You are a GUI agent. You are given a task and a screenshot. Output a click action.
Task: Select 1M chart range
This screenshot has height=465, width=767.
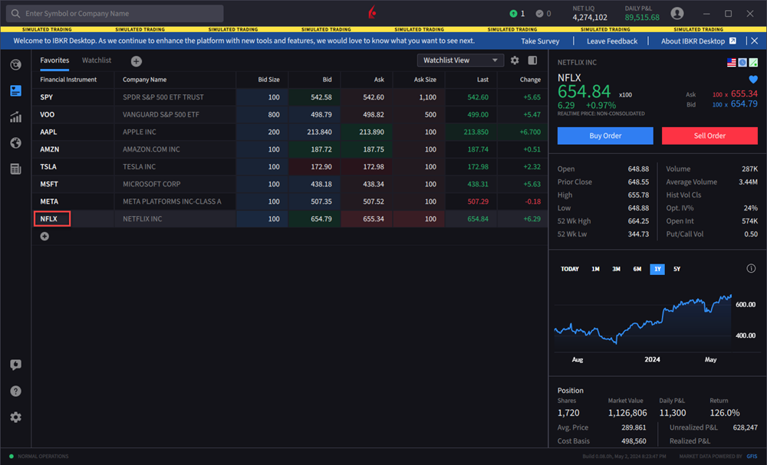(595, 269)
